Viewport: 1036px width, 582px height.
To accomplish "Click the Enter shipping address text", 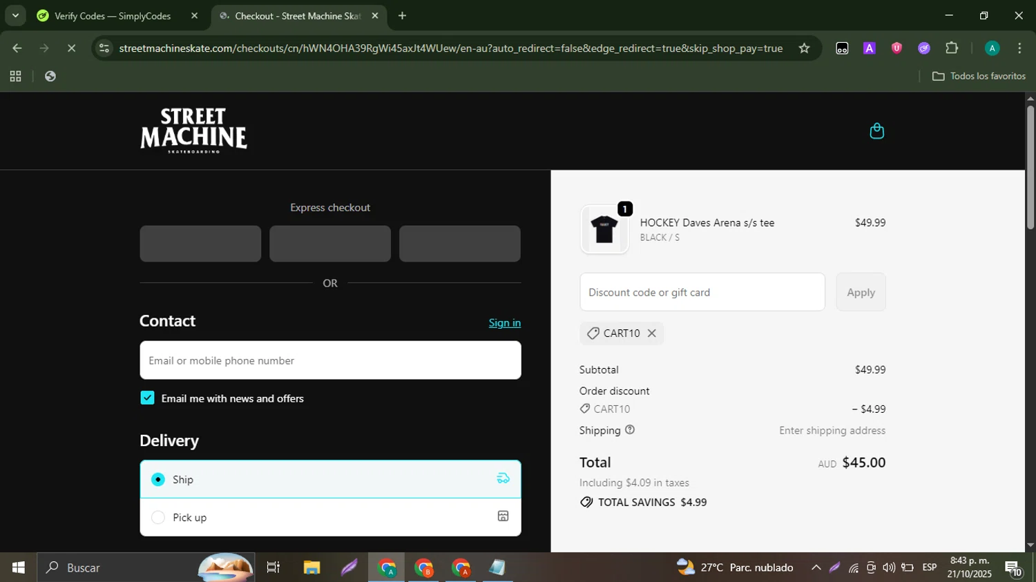I will tap(832, 430).
